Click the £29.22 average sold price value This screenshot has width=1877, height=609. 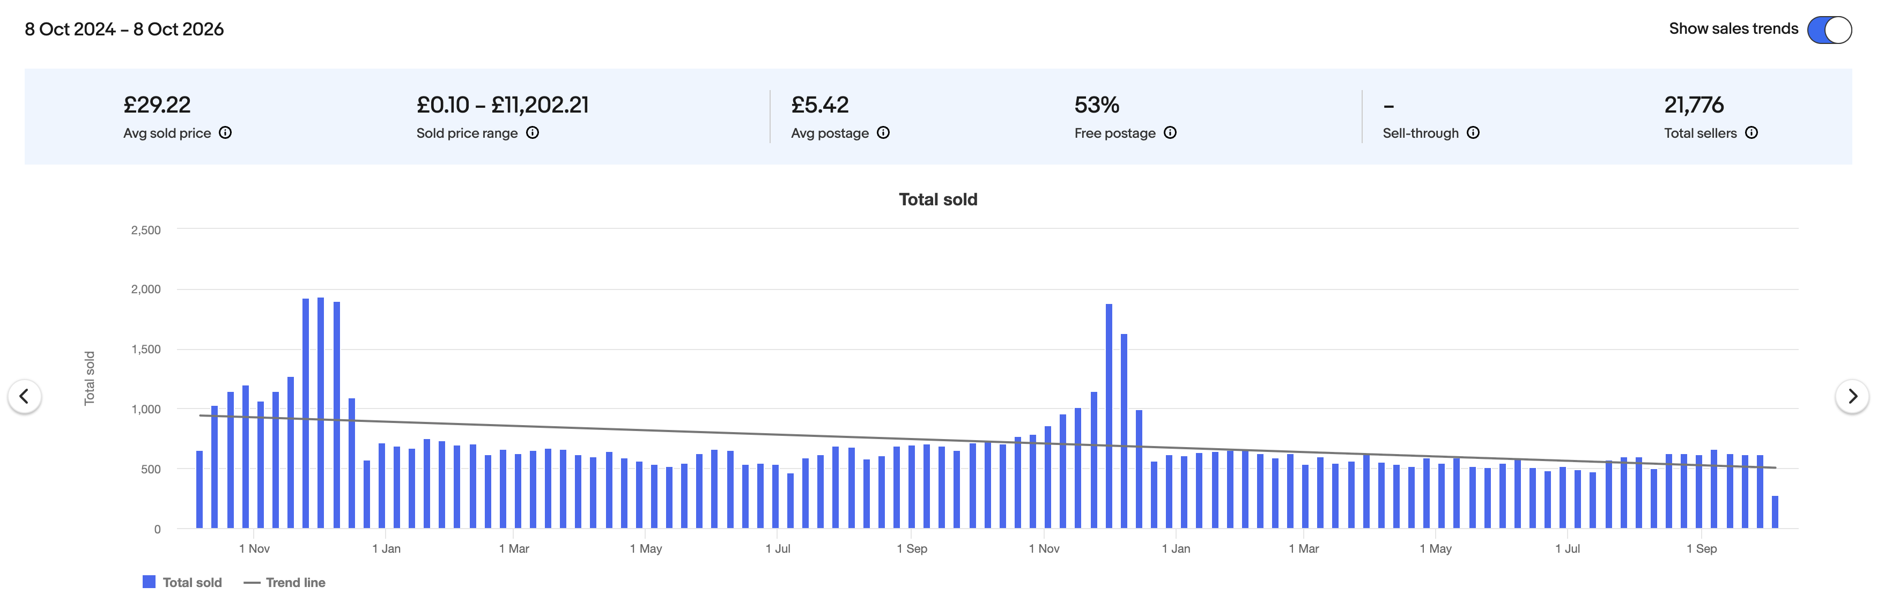(157, 105)
